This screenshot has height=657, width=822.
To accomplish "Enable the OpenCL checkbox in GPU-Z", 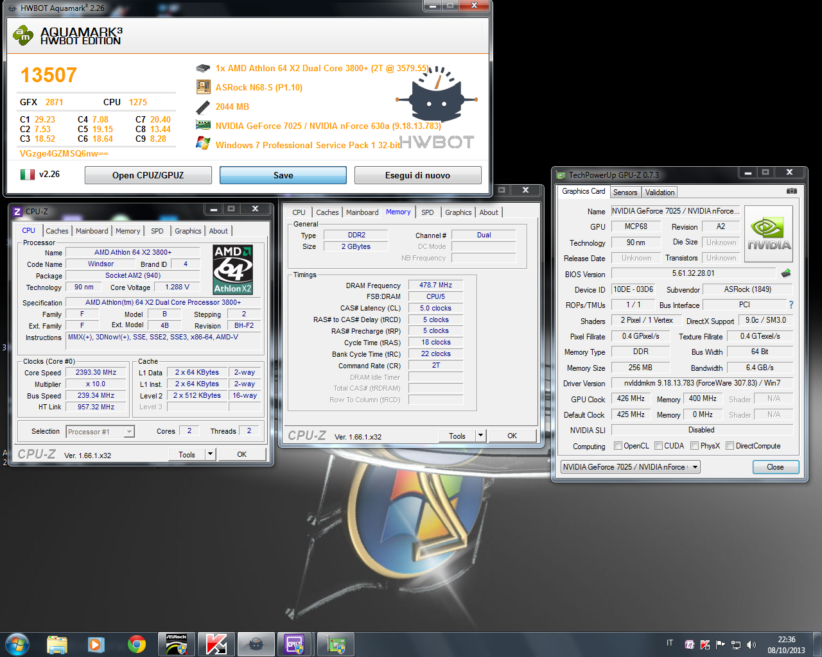I will click(618, 446).
